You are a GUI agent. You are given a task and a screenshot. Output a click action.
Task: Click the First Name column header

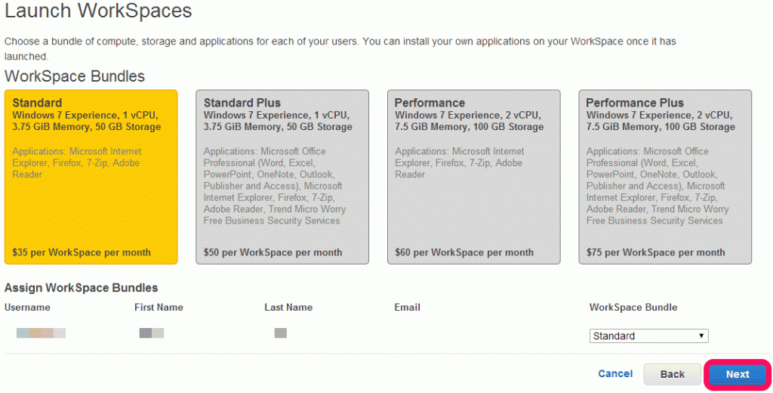click(159, 307)
